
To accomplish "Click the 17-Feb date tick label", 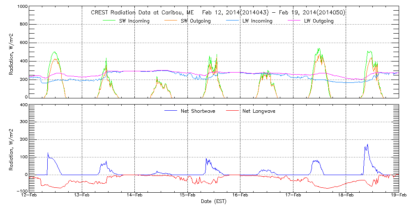I will click(x=293, y=195).
